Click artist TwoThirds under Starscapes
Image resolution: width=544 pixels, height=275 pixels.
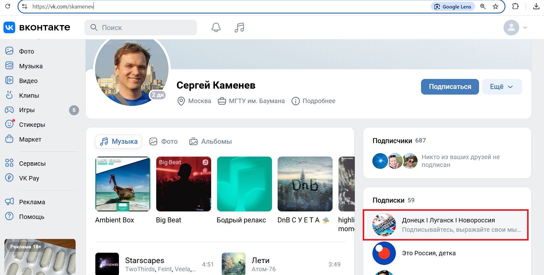coord(140,269)
